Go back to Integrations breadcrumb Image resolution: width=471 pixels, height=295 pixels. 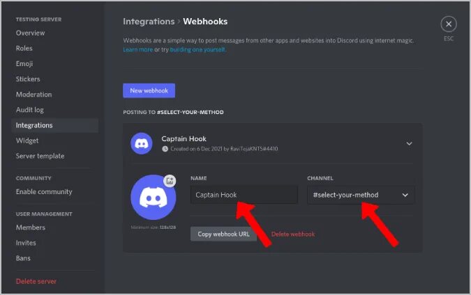[x=149, y=22]
